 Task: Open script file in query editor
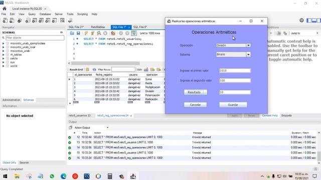point(72,33)
